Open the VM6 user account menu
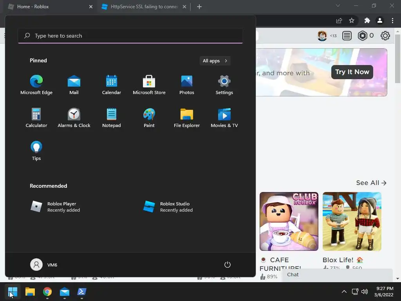The height and width of the screenshot is (301, 401). (x=44, y=265)
